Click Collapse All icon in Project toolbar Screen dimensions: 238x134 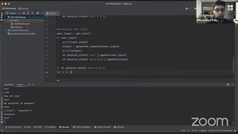pyautogui.click(x=32, y=13)
